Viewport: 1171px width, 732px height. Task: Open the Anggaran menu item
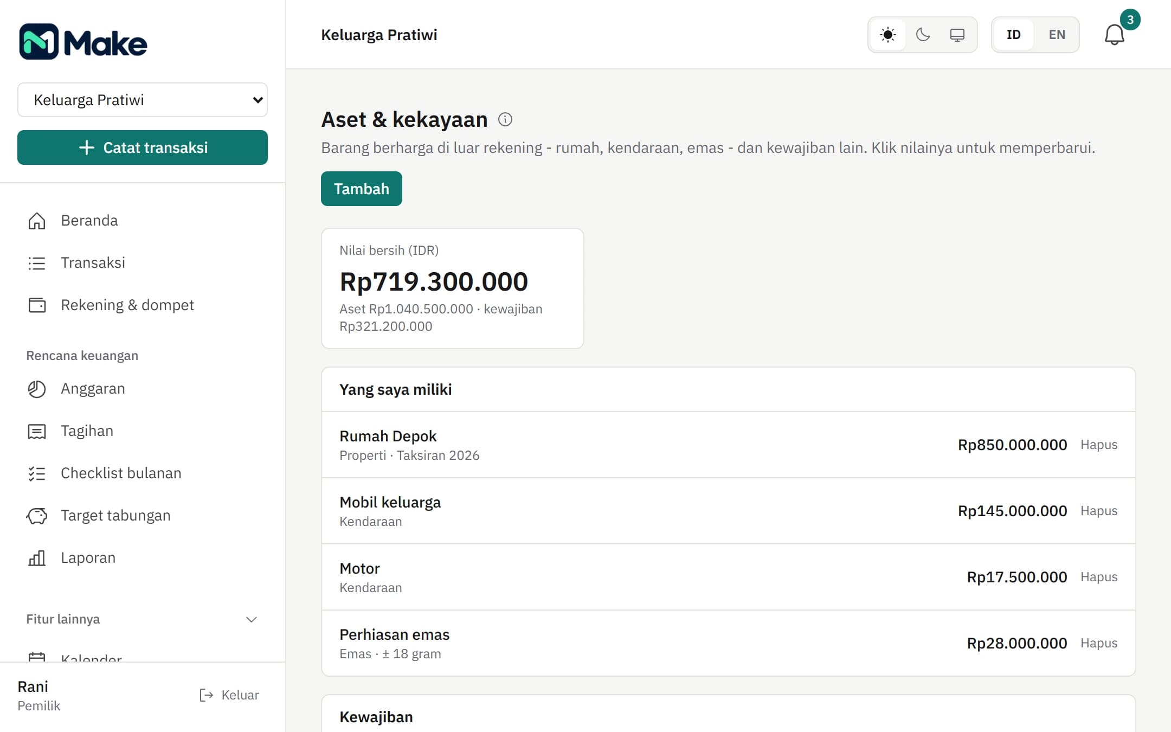pyautogui.click(x=143, y=389)
